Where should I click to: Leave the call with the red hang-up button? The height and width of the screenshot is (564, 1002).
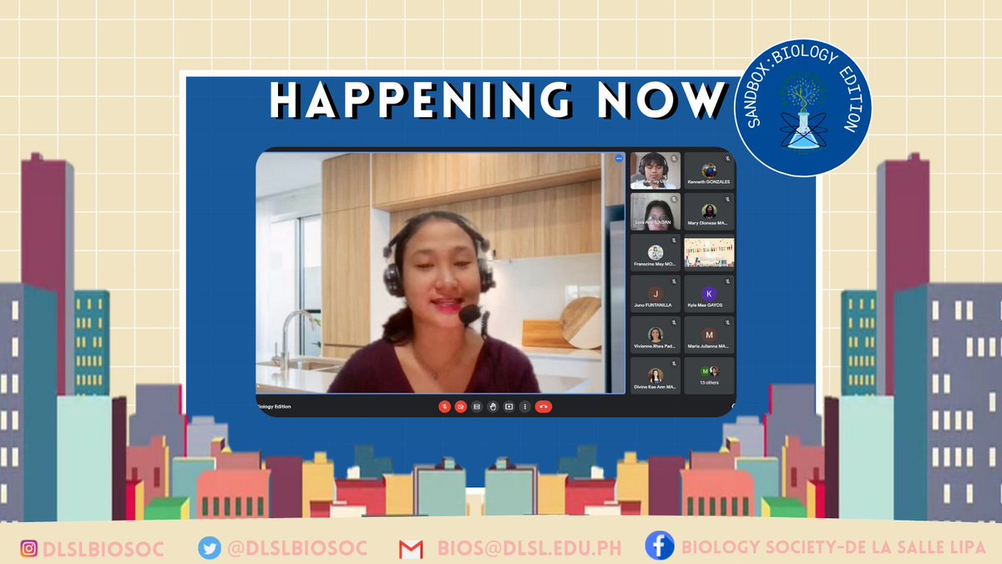click(544, 407)
